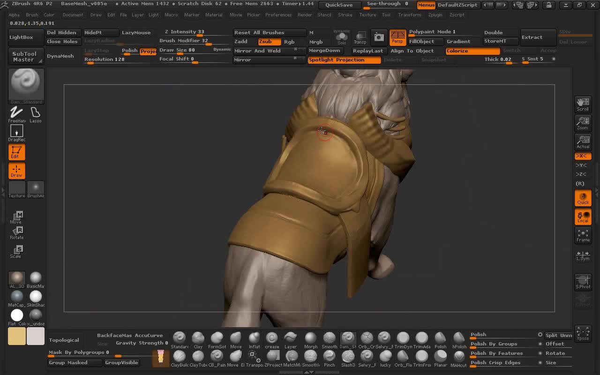This screenshot has width=600, height=375.
Task: Toggle Zsub mode
Action: point(270,42)
